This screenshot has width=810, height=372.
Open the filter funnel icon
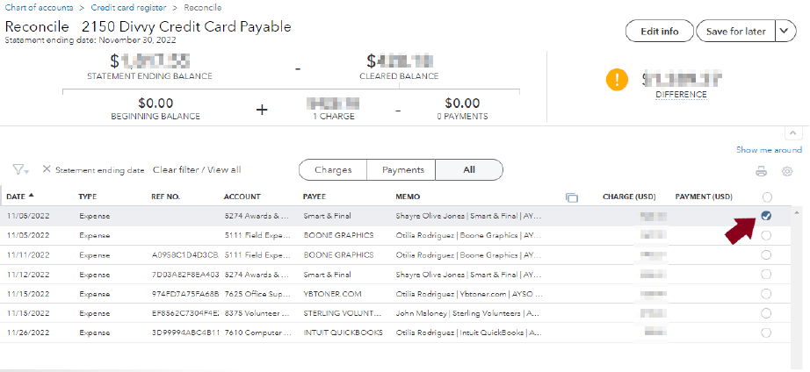[x=19, y=169]
